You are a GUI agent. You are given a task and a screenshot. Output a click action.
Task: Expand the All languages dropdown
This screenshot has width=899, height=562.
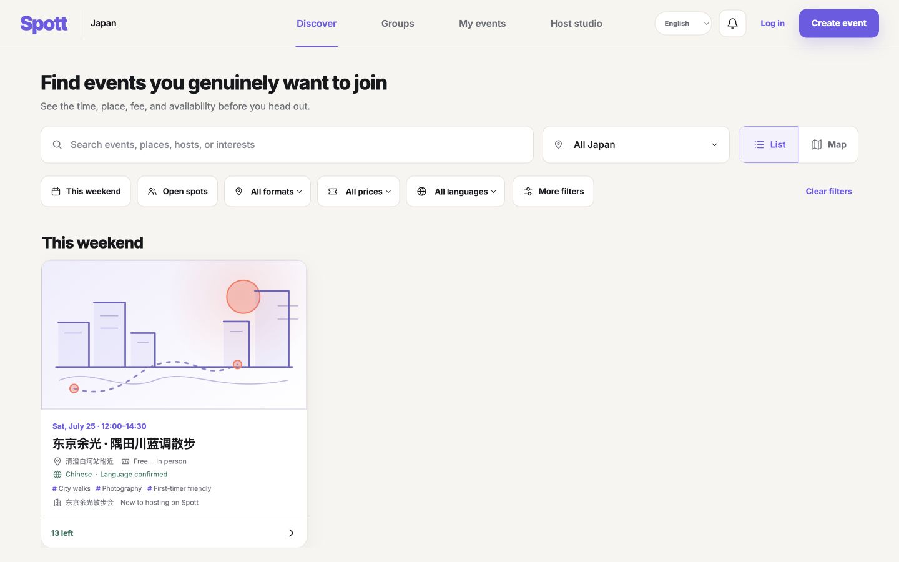[x=456, y=192]
